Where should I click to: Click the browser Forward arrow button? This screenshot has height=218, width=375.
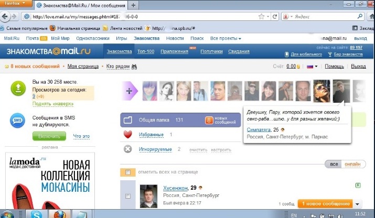14,16
